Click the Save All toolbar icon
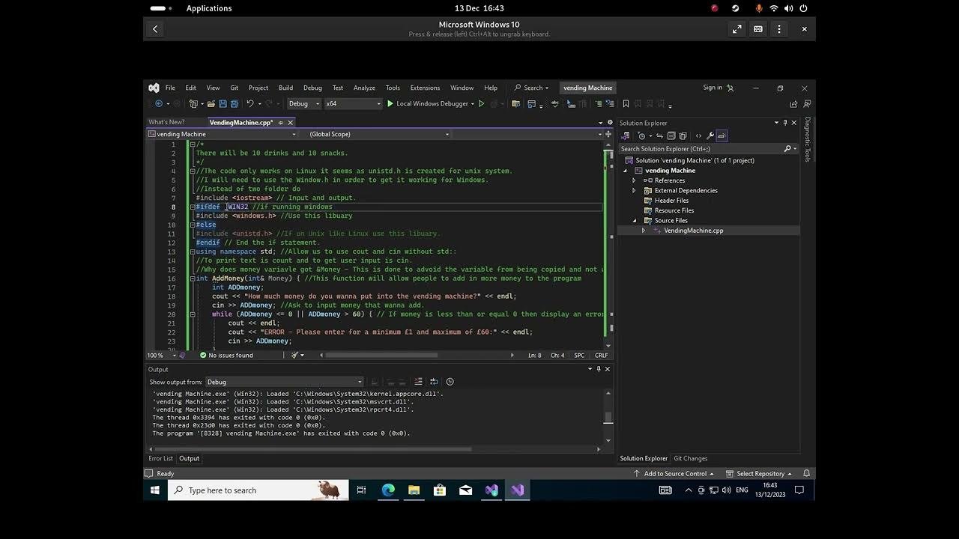Image resolution: width=959 pixels, height=539 pixels. (x=234, y=104)
